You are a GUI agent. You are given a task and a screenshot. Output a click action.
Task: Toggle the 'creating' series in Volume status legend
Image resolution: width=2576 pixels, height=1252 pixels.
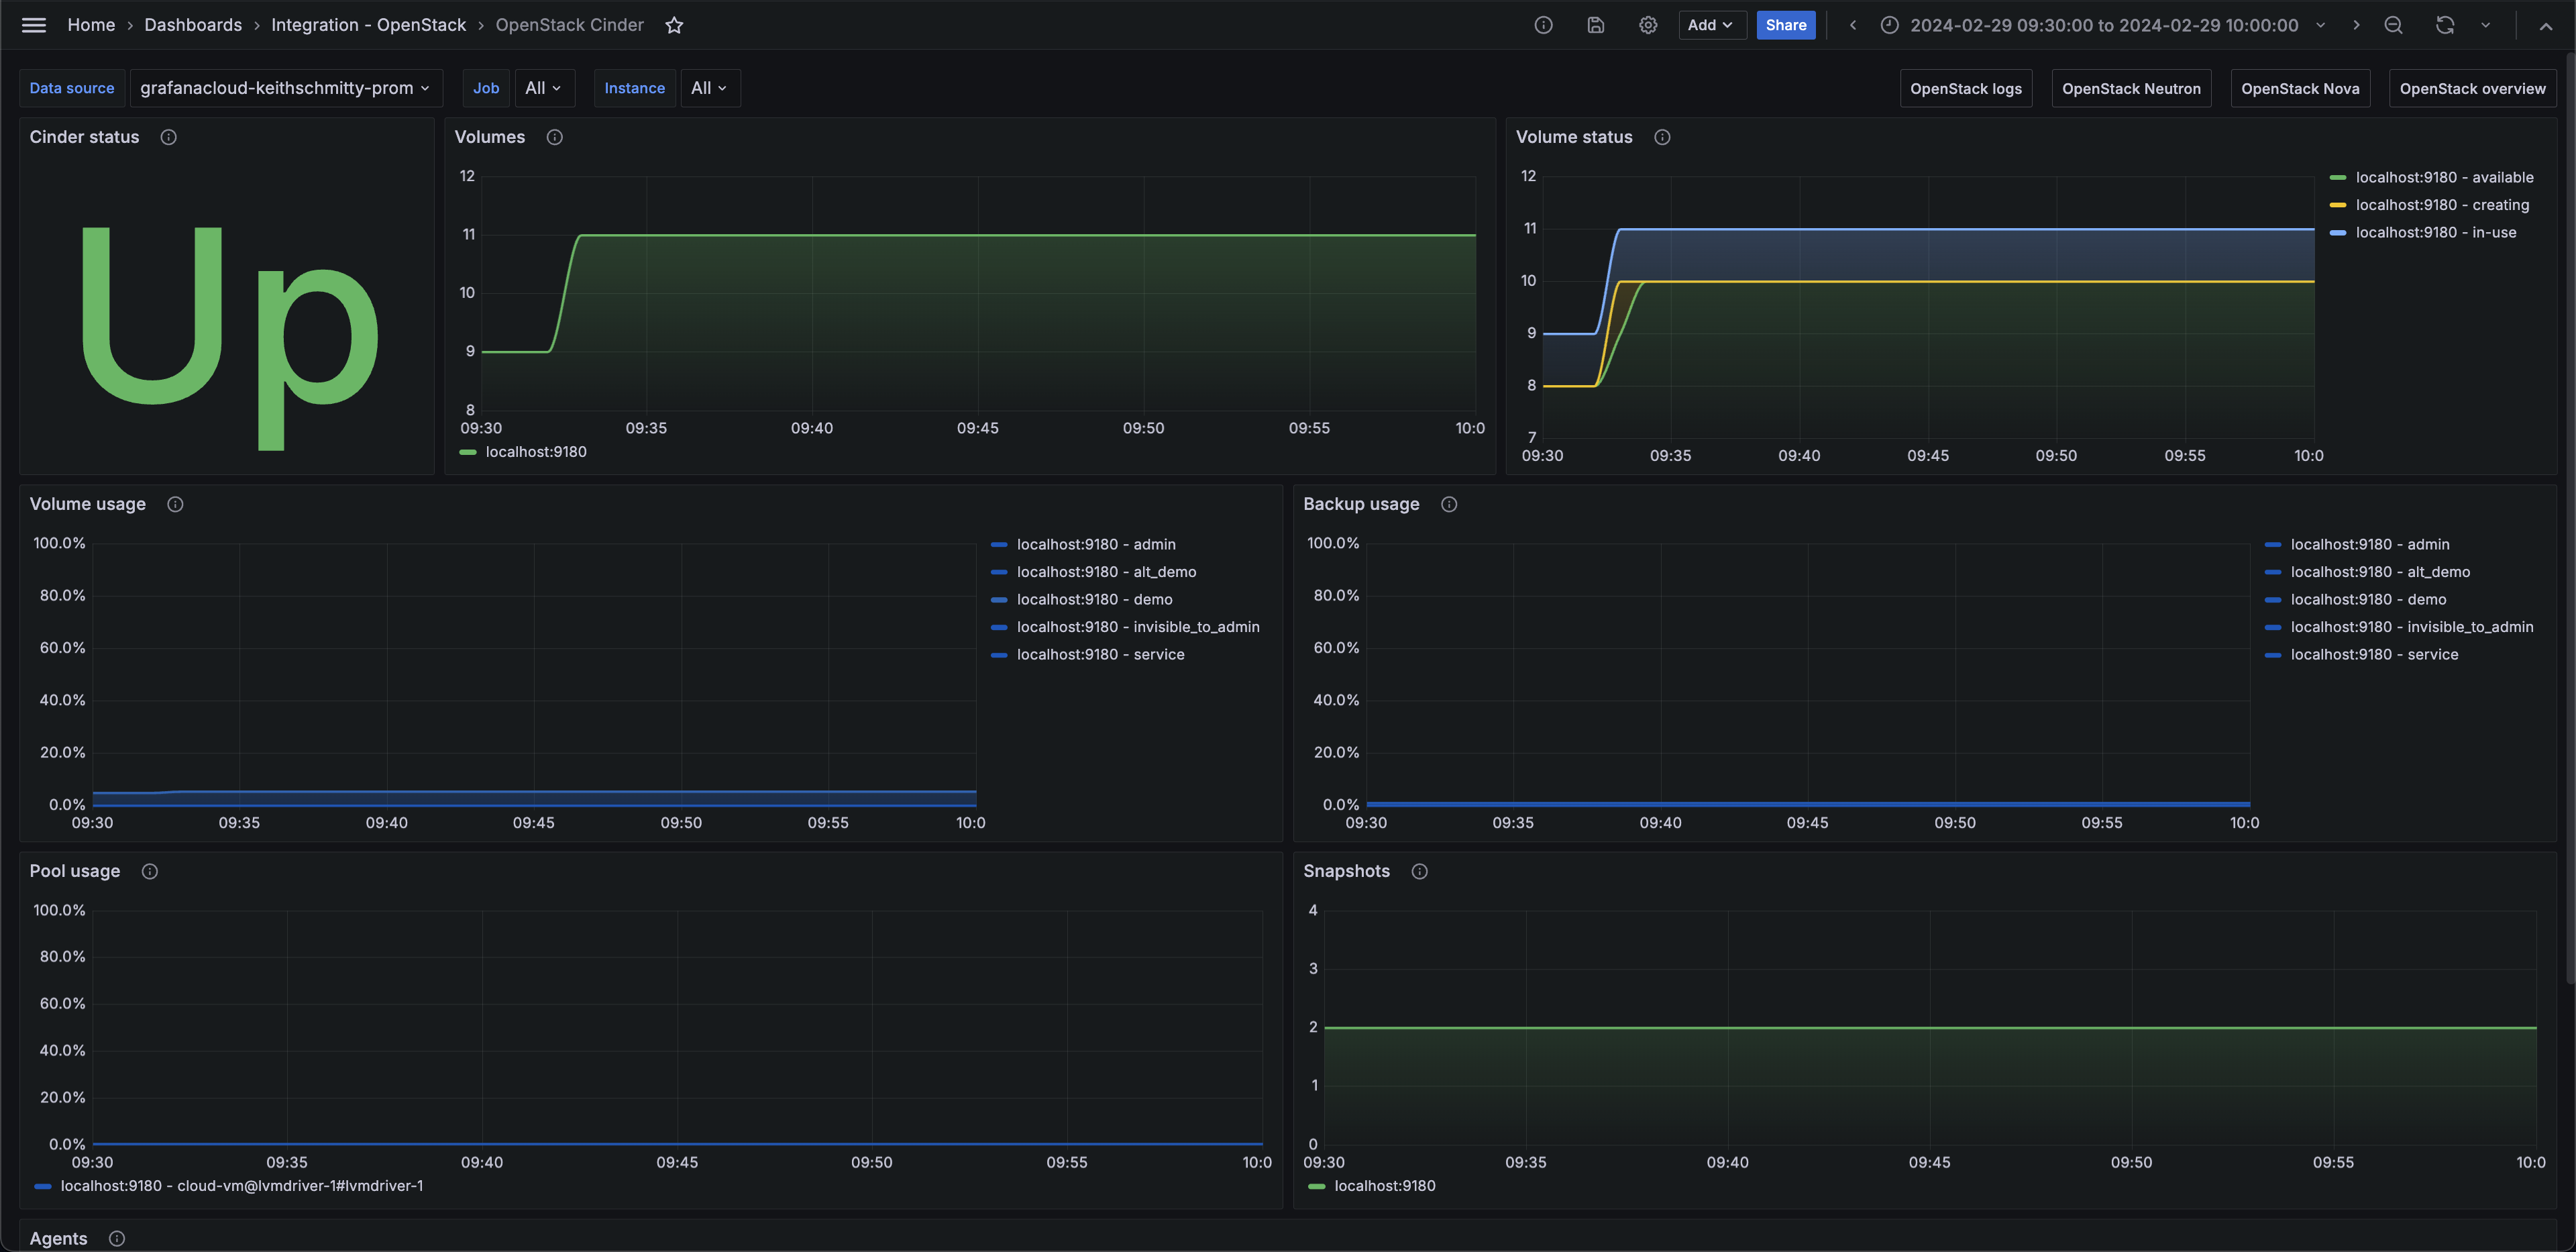pos(2441,205)
